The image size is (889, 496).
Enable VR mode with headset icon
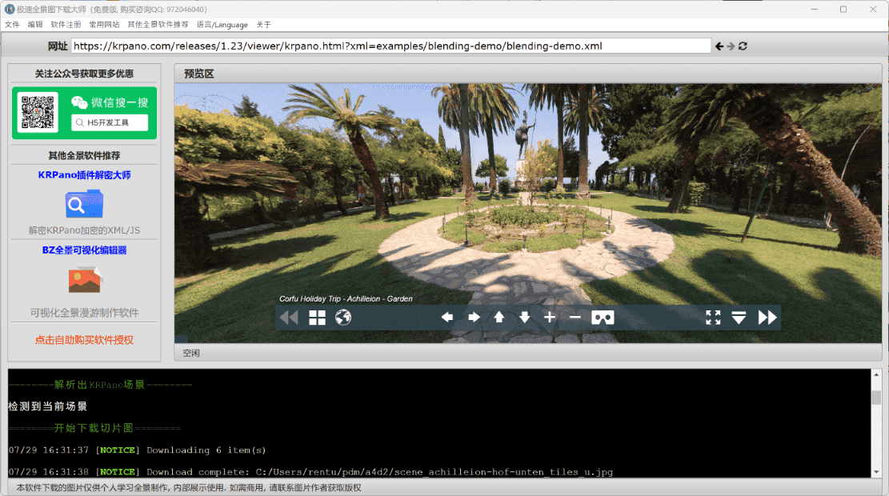coord(603,318)
